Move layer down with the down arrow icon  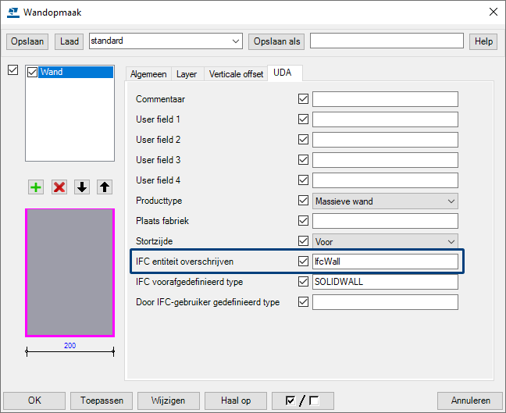82,187
